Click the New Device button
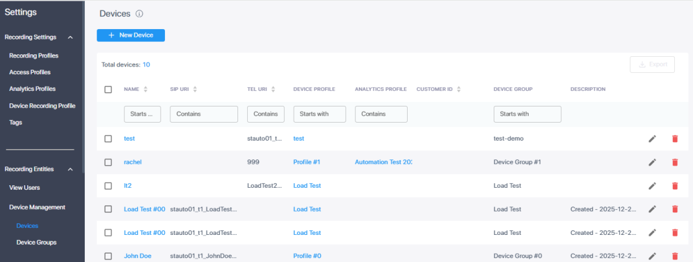This screenshot has height=262, width=693. [131, 35]
